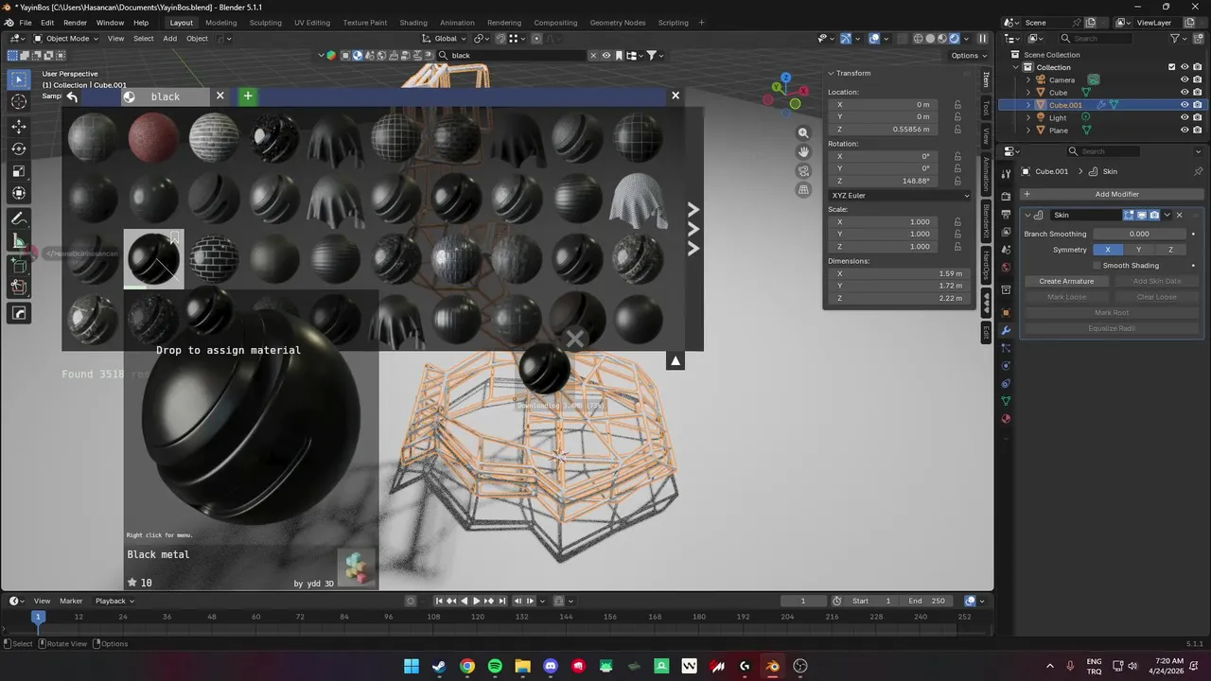The height and width of the screenshot is (681, 1211).
Task: Click the BlenderKit search field containing black
Action: click(518, 55)
